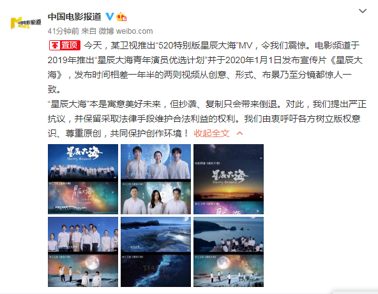The image size is (378, 294).
Task: Open the 中国电影报道 profile avatar
Action: (26, 23)
